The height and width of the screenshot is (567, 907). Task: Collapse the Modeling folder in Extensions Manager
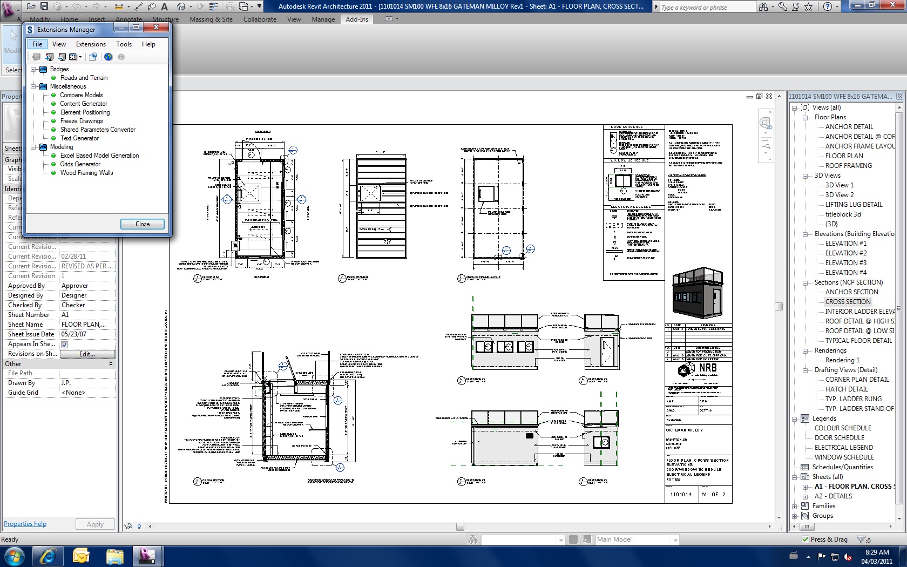[x=33, y=147]
